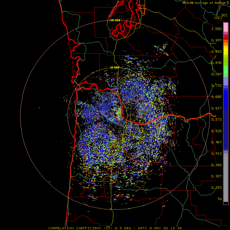The width and height of the screenshot is (230, 230).
Task: Click the 0.467 scale value
Action: (216, 142)
